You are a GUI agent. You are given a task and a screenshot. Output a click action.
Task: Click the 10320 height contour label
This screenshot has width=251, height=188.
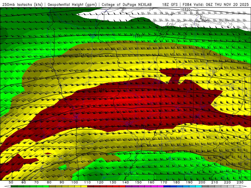pyautogui.click(x=185, y=10)
